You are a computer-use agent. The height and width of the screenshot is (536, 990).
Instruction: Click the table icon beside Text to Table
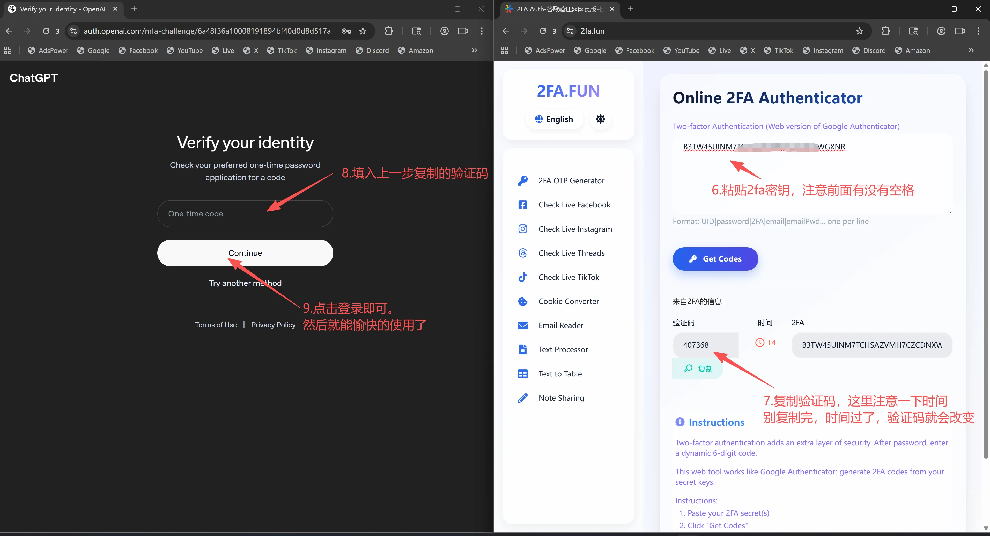(523, 374)
